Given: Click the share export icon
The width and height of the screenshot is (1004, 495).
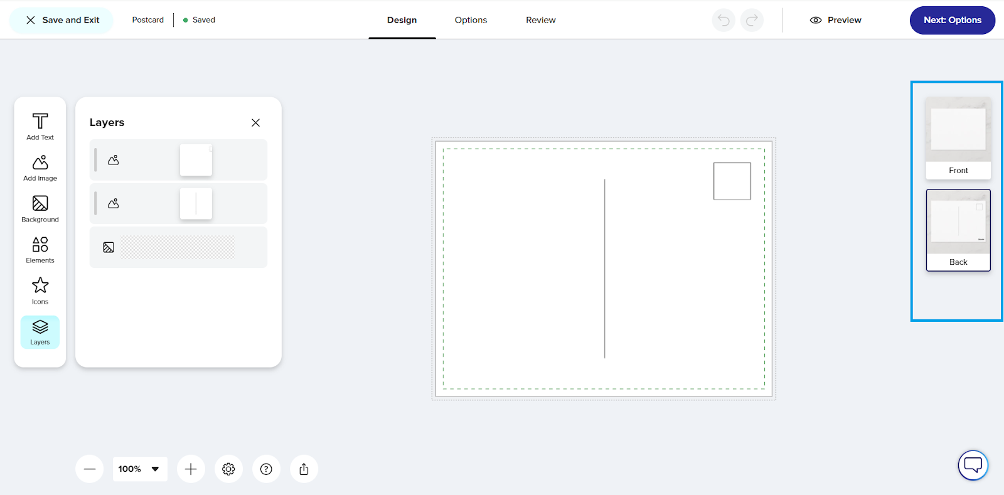Looking at the screenshot, I should tap(304, 469).
